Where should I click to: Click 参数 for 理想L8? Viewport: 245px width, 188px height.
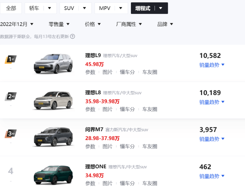(x=90, y=109)
